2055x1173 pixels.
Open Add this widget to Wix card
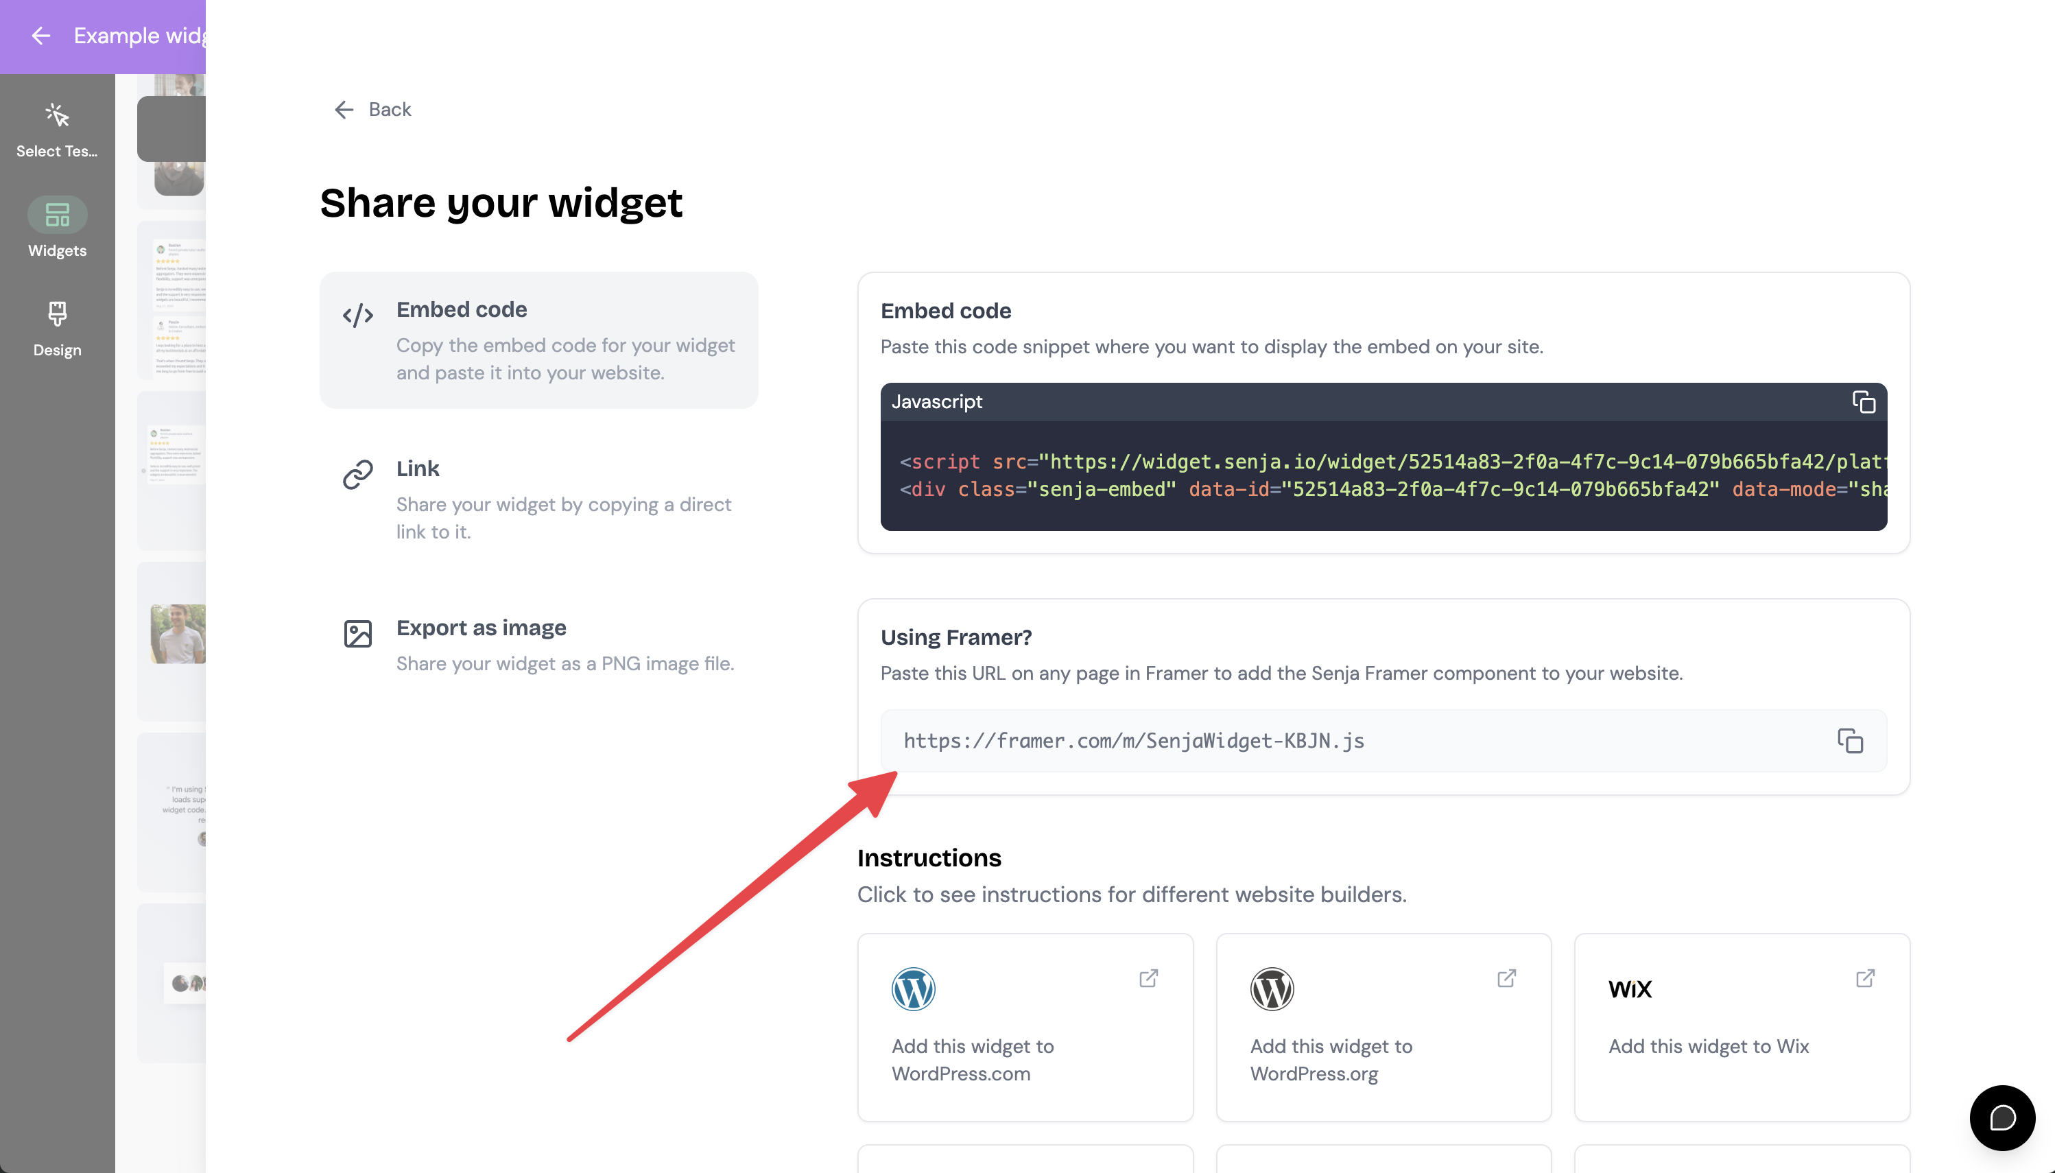coord(1742,1027)
